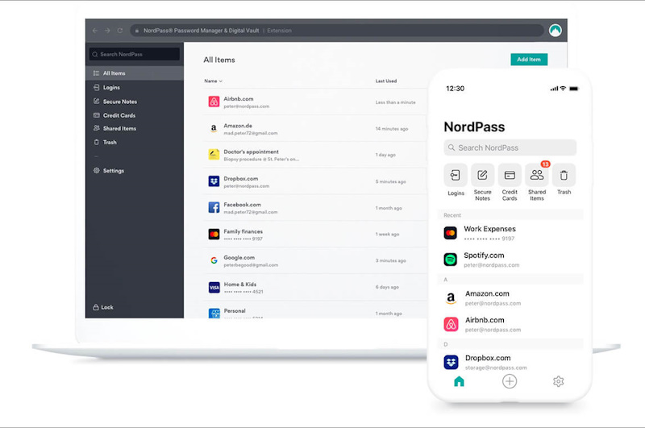
Task: Select All Items in the sidebar
Action: click(135, 73)
